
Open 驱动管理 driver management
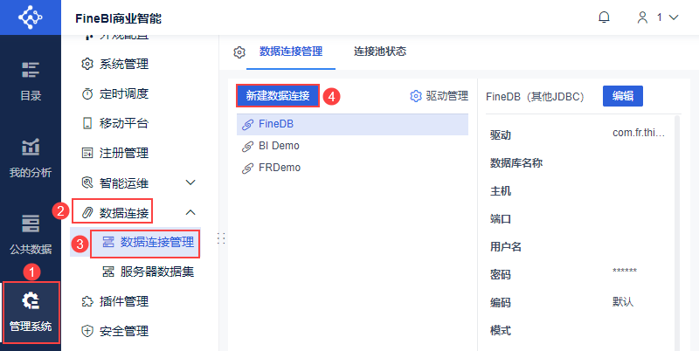(x=439, y=96)
